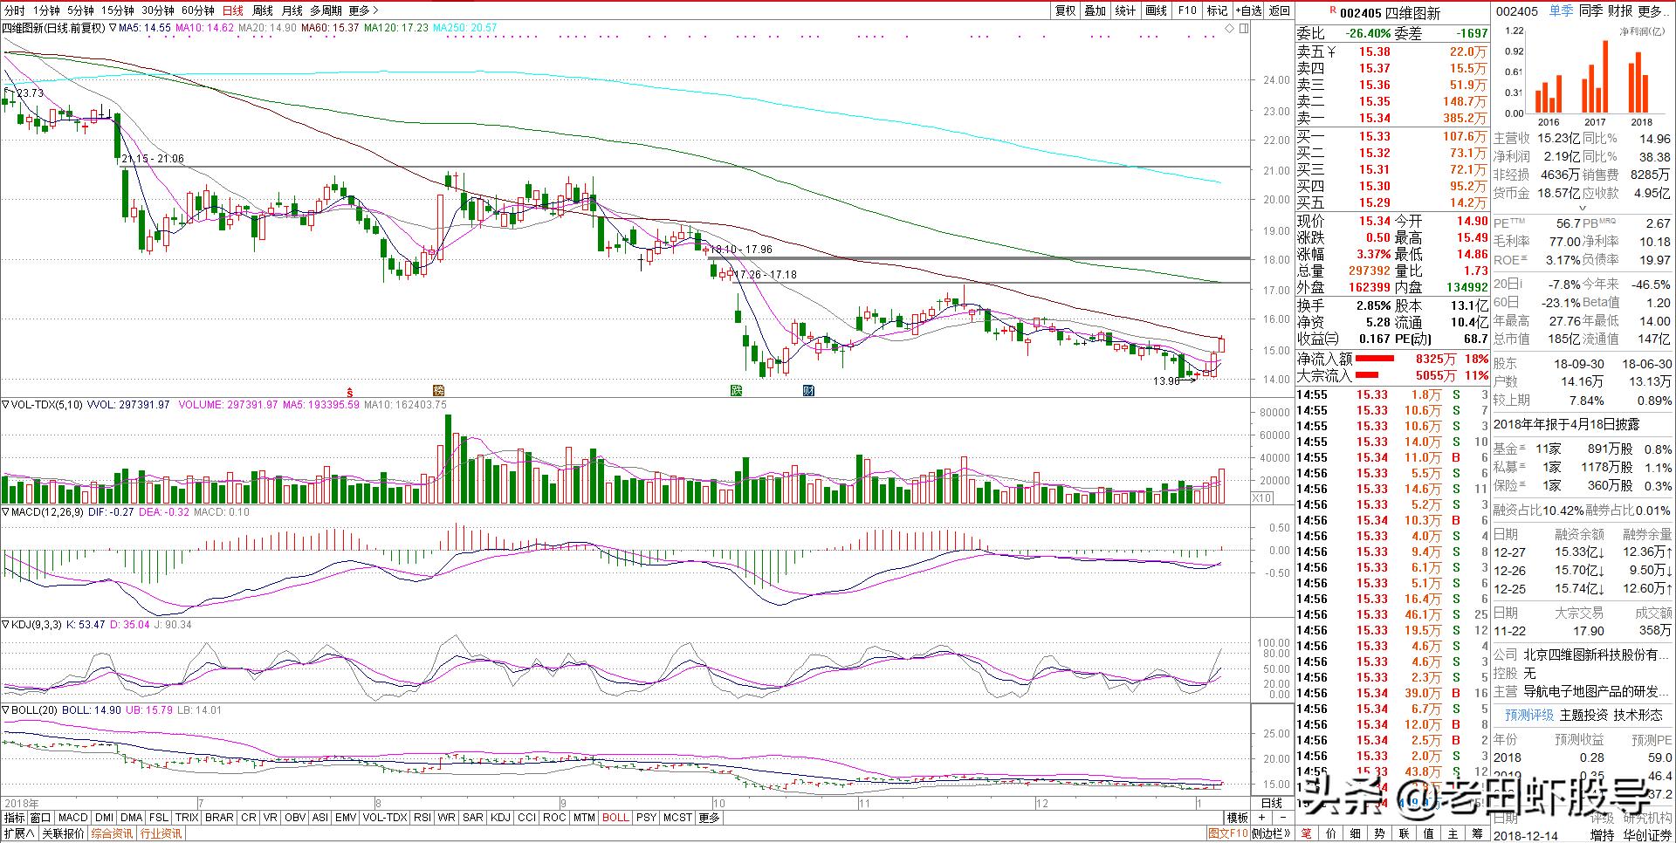This screenshot has height=843, width=1676.
Task: Select the BOLL indicator tab
Action: coord(615,818)
